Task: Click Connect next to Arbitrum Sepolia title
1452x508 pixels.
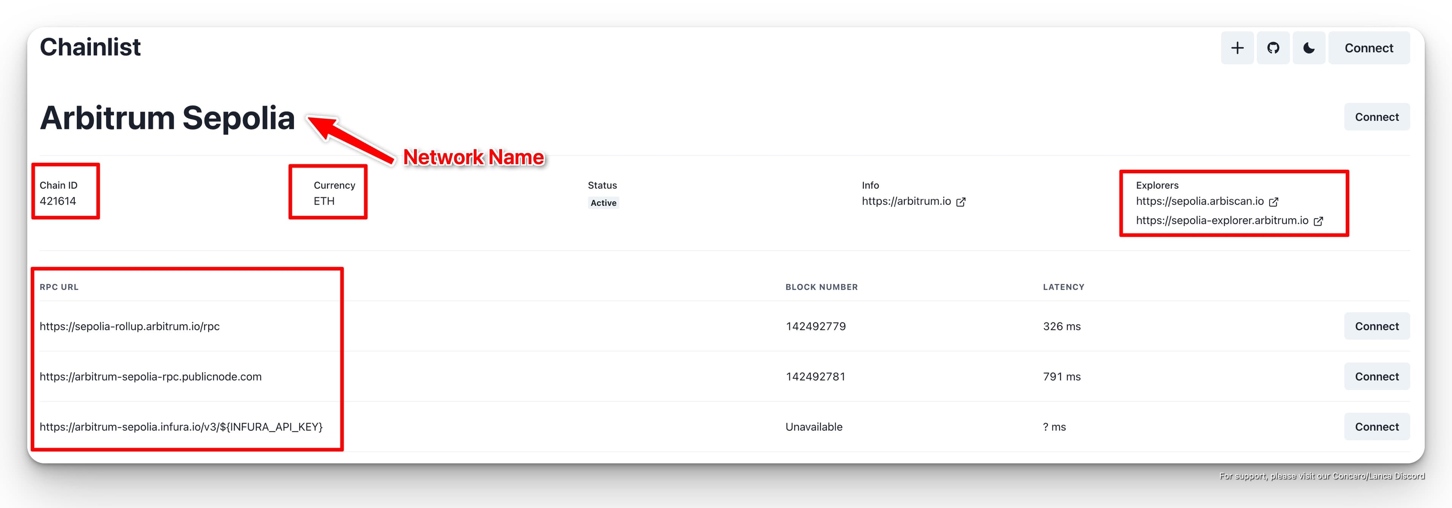Action: [x=1376, y=117]
